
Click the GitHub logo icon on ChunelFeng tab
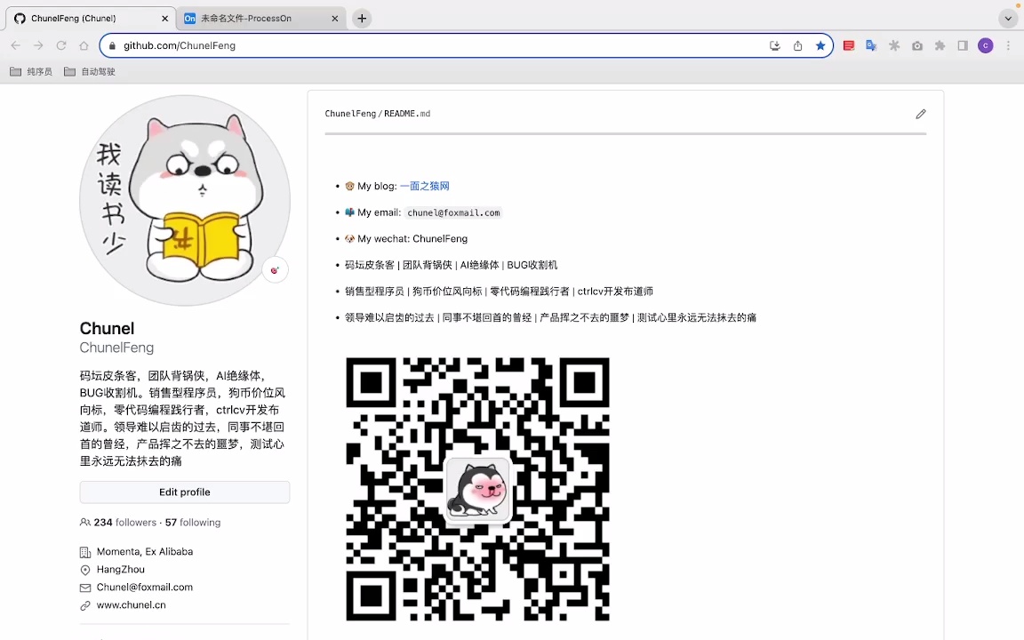coord(20,18)
